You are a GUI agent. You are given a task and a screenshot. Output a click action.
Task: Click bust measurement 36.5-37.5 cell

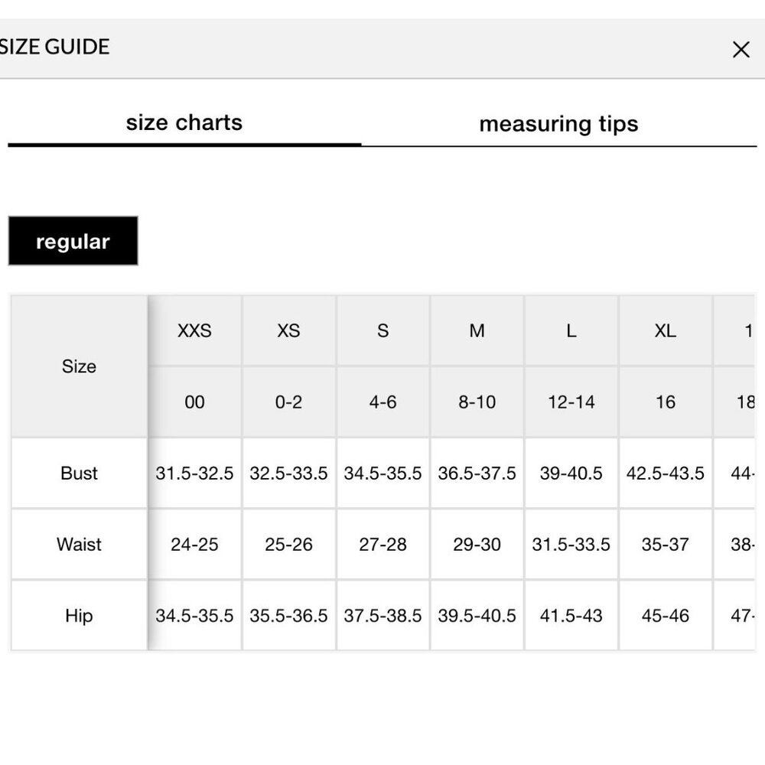point(477,474)
